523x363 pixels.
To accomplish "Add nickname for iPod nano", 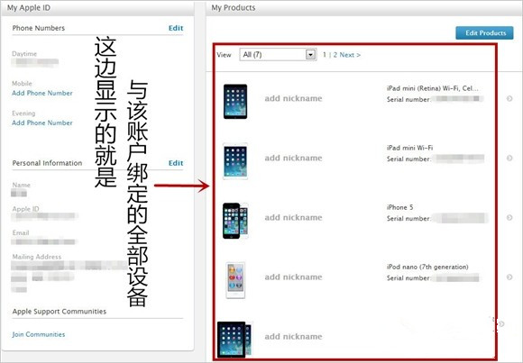I will [294, 277].
